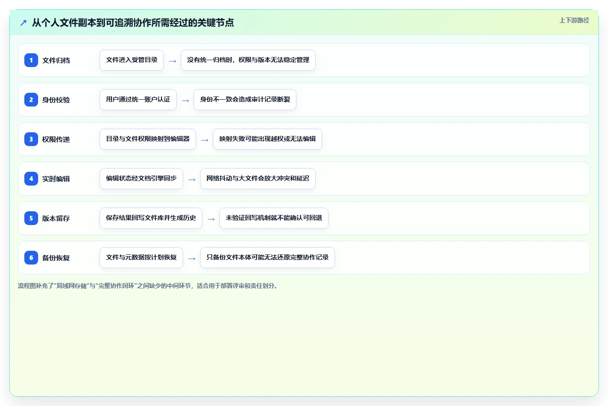The height and width of the screenshot is (406, 608).
Task: Select step badge number 6
Action: [x=31, y=258]
